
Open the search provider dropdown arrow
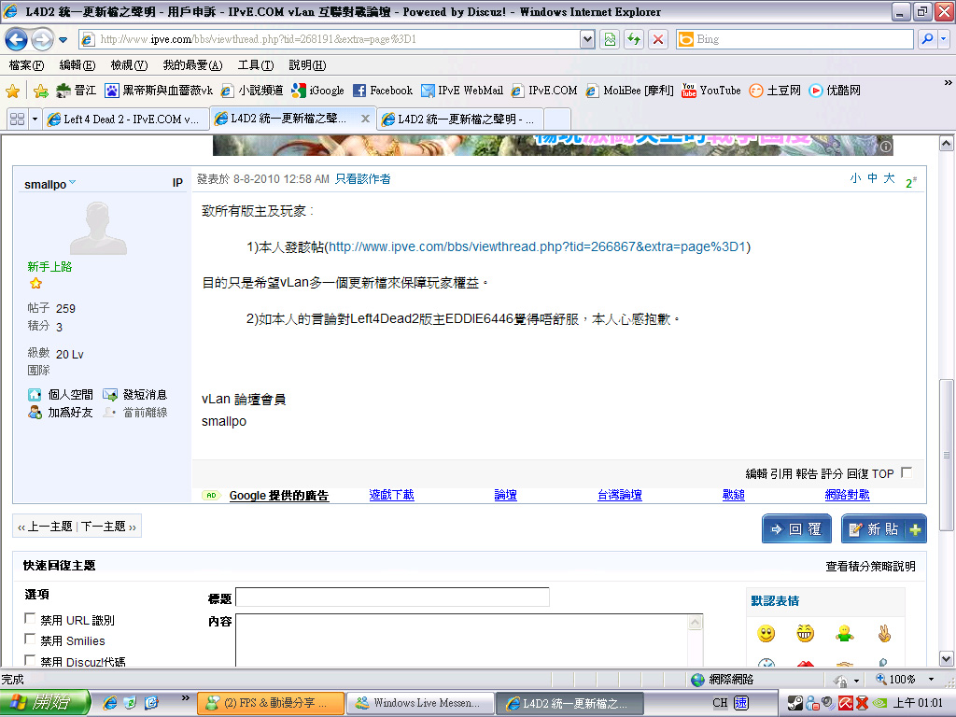coord(944,39)
